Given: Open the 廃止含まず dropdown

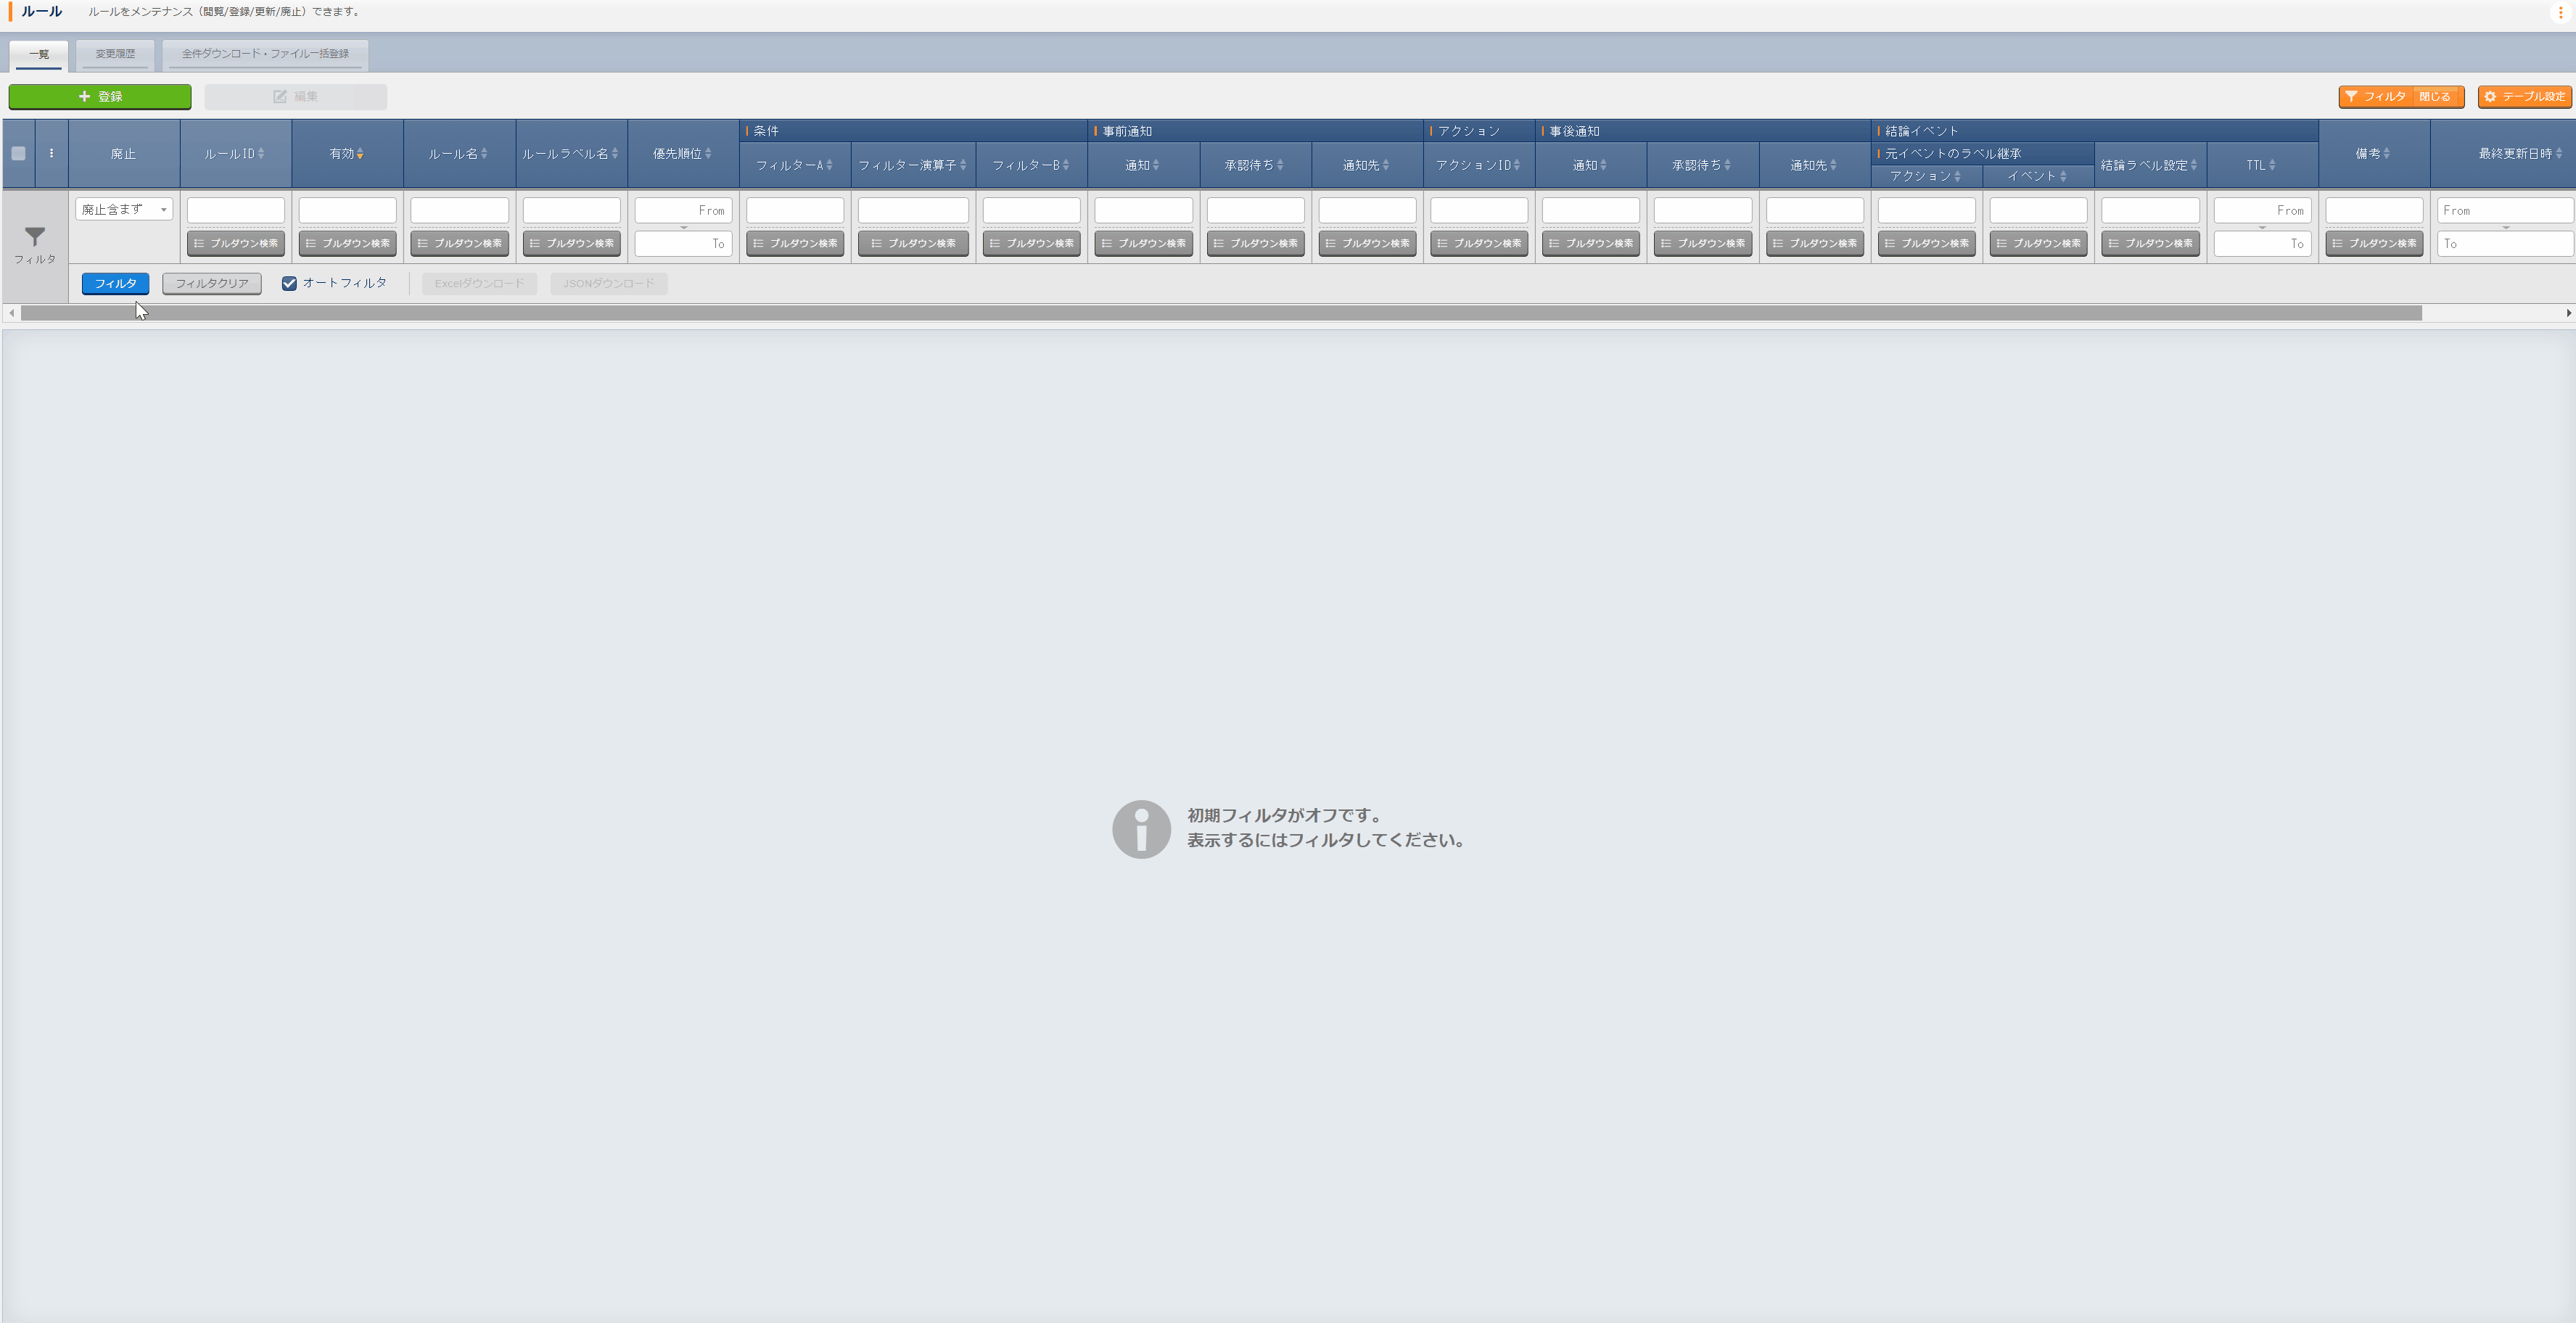Looking at the screenshot, I should [124, 209].
